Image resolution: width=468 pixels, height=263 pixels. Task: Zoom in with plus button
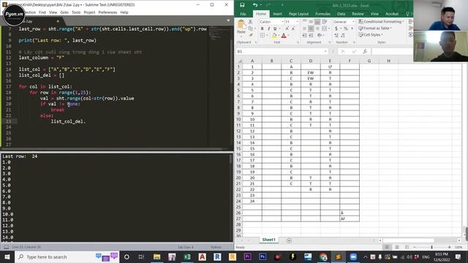(x=450, y=247)
